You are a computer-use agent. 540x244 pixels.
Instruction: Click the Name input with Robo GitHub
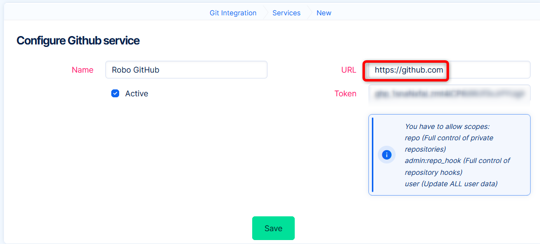tap(186, 70)
